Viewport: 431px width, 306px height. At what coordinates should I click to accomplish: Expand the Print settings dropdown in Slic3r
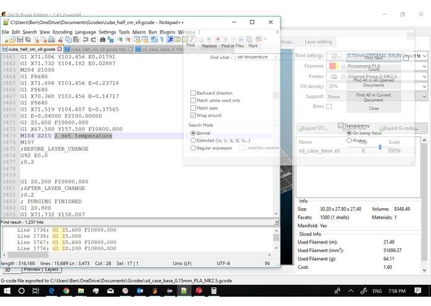coord(425,56)
